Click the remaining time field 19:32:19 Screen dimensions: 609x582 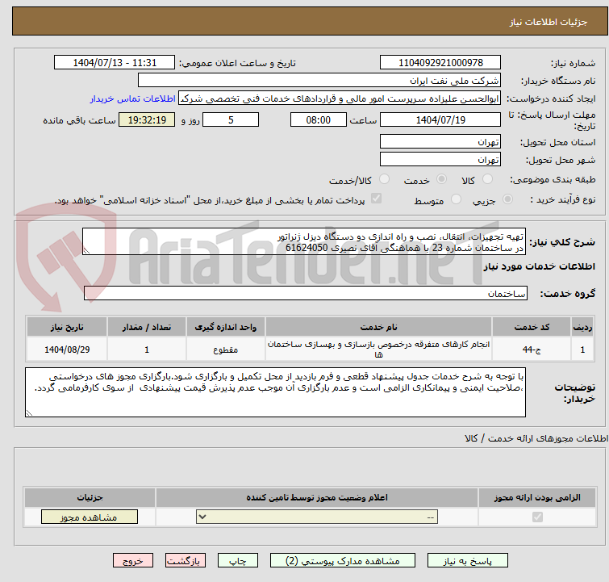point(147,119)
